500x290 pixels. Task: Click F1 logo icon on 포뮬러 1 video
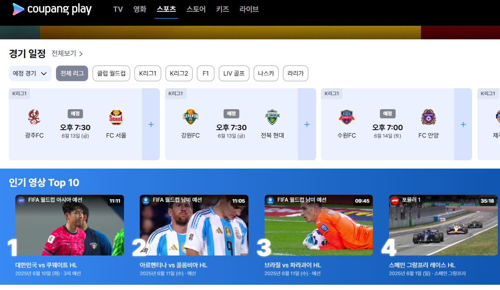[x=395, y=200]
